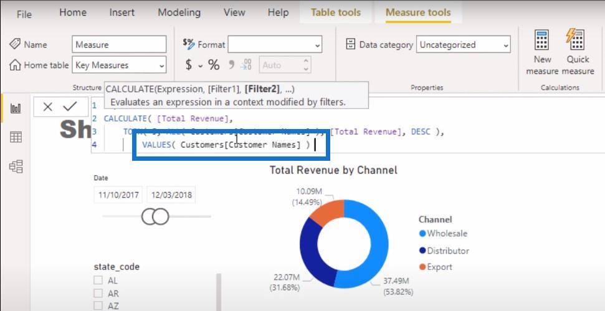Click the Export legend swatch
This screenshot has height=311, width=605.
click(422, 267)
